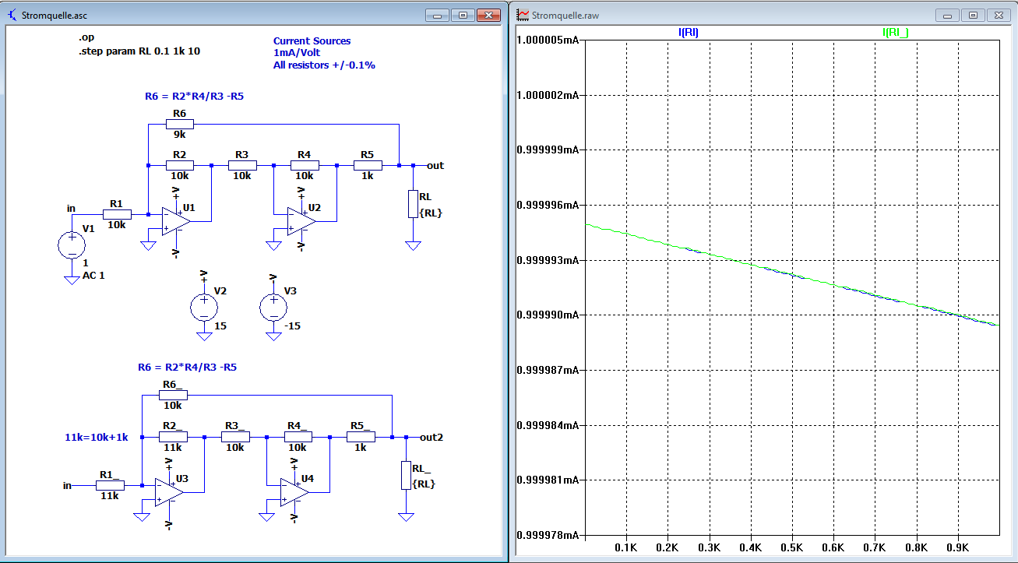Select resistor R6_ in lower circuit
The height and width of the screenshot is (563, 1018).
click(173, 395)
